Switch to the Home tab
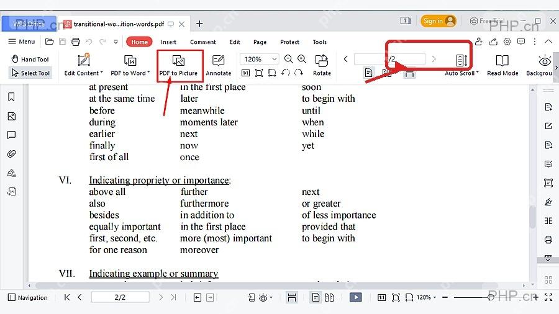 (x=139, y=42)
